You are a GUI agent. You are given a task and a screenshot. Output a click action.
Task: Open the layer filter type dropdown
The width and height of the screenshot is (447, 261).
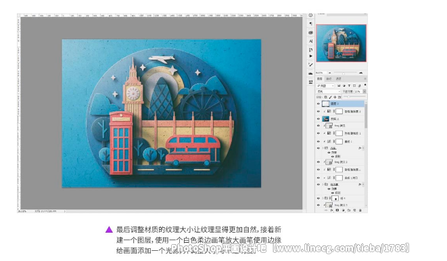click(x=325, y=85)
